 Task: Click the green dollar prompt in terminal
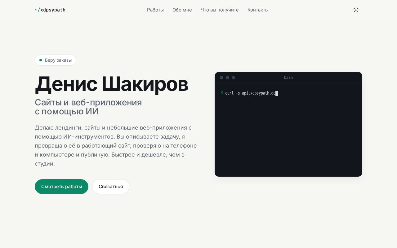point(222,93)
